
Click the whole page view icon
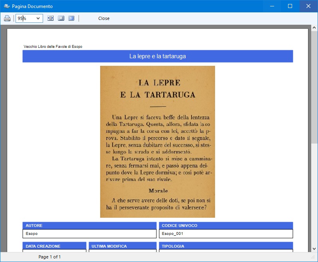[x=61, y=18]
